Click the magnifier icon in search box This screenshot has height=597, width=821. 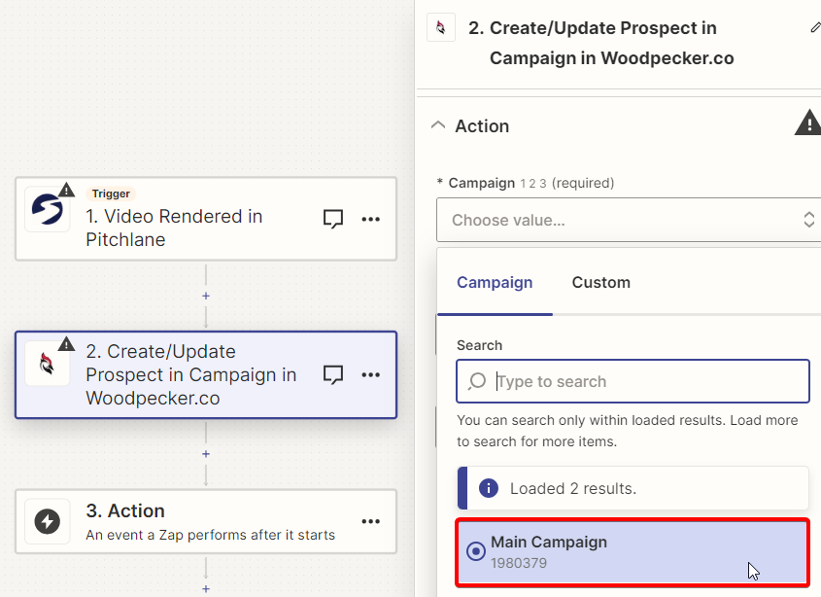(477, 381)
